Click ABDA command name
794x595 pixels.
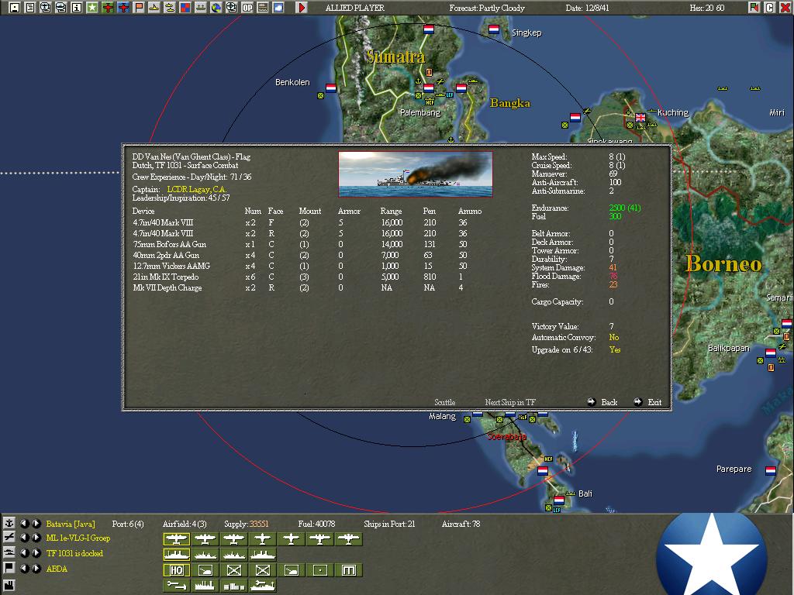coord(57,569)
